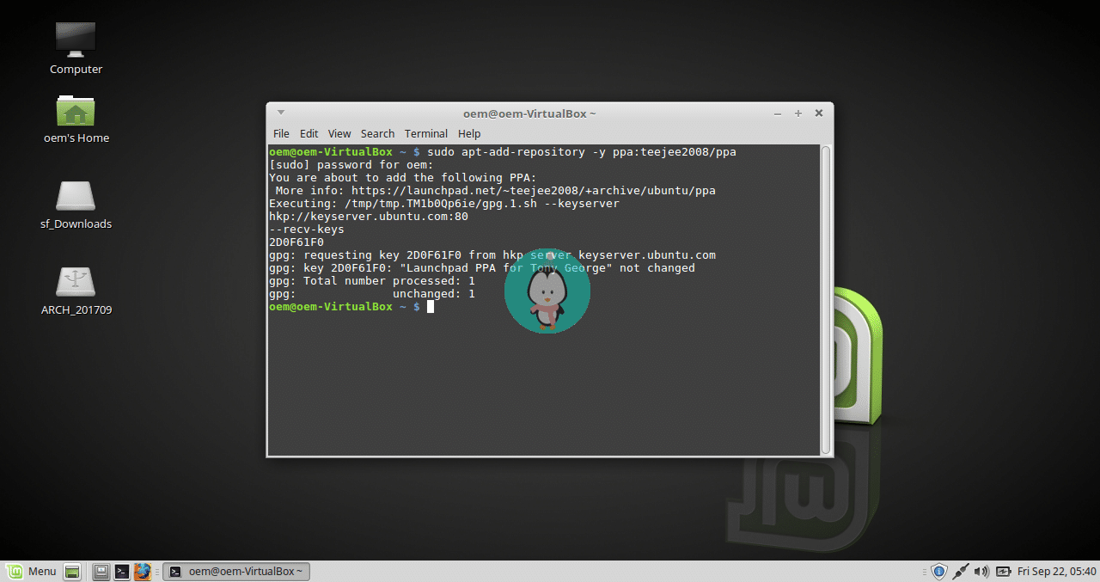Screen dimensions: 1100x582
Task: Click the volume speaker tray icon
Action: pyautogui.click(x=981, y=572)
